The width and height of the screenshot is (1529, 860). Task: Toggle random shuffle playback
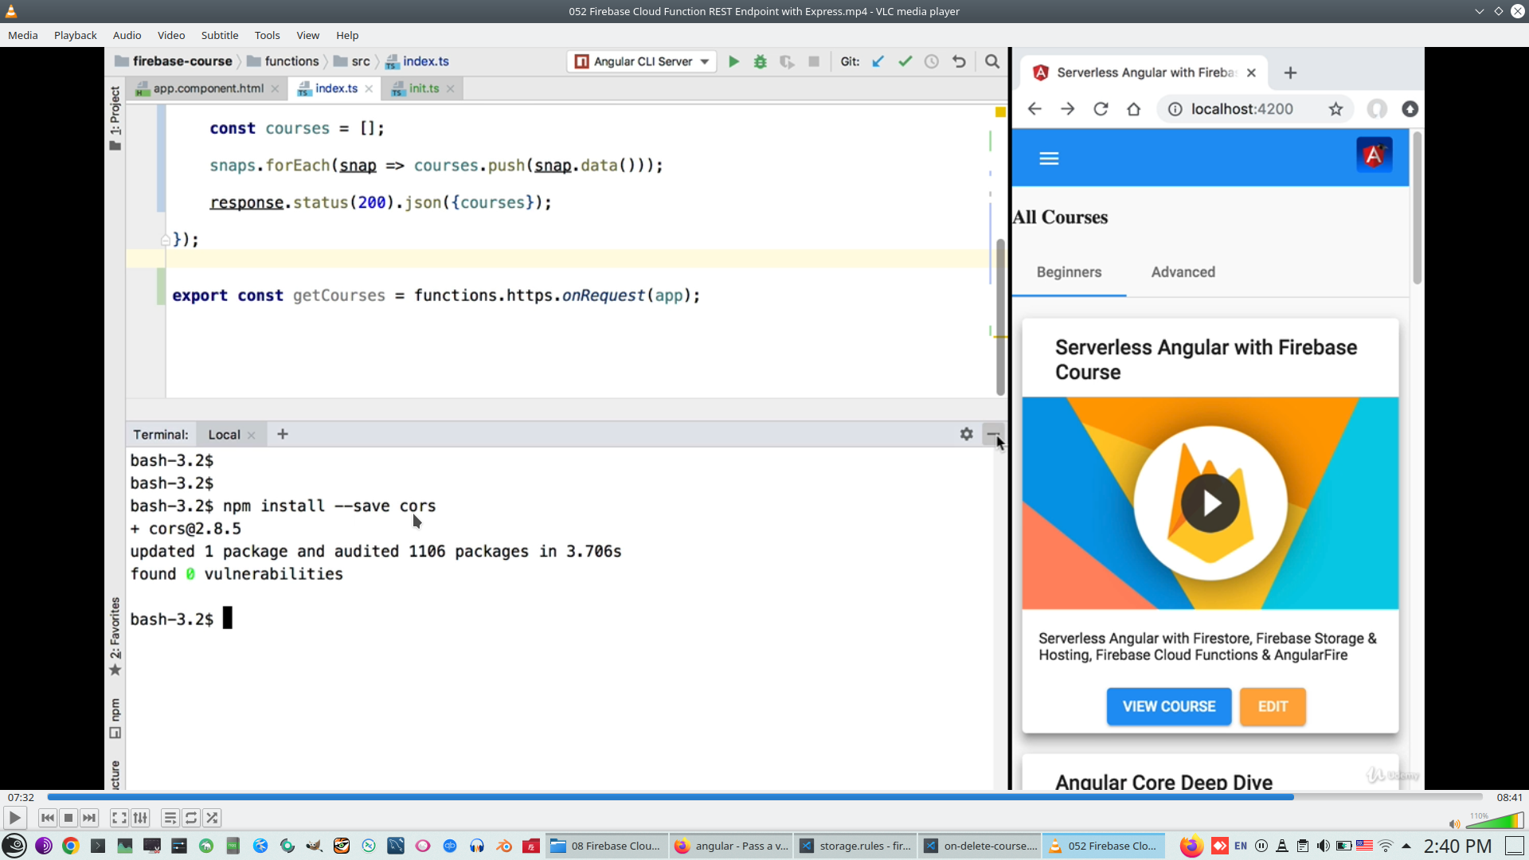(x=212, y=818)
